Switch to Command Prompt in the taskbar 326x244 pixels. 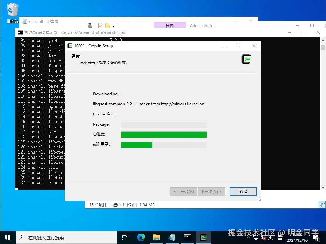click(187, 237)
